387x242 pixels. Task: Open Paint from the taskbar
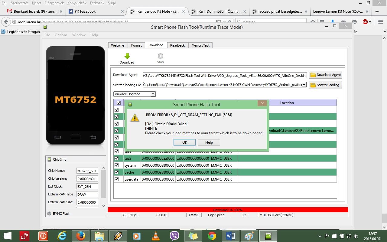tap(249, 236)
